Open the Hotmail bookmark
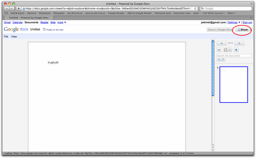256x158 pixels. (32, 13)
